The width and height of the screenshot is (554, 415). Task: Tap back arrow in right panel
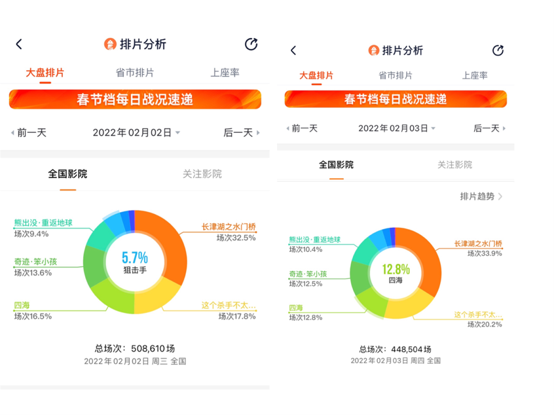293,51
